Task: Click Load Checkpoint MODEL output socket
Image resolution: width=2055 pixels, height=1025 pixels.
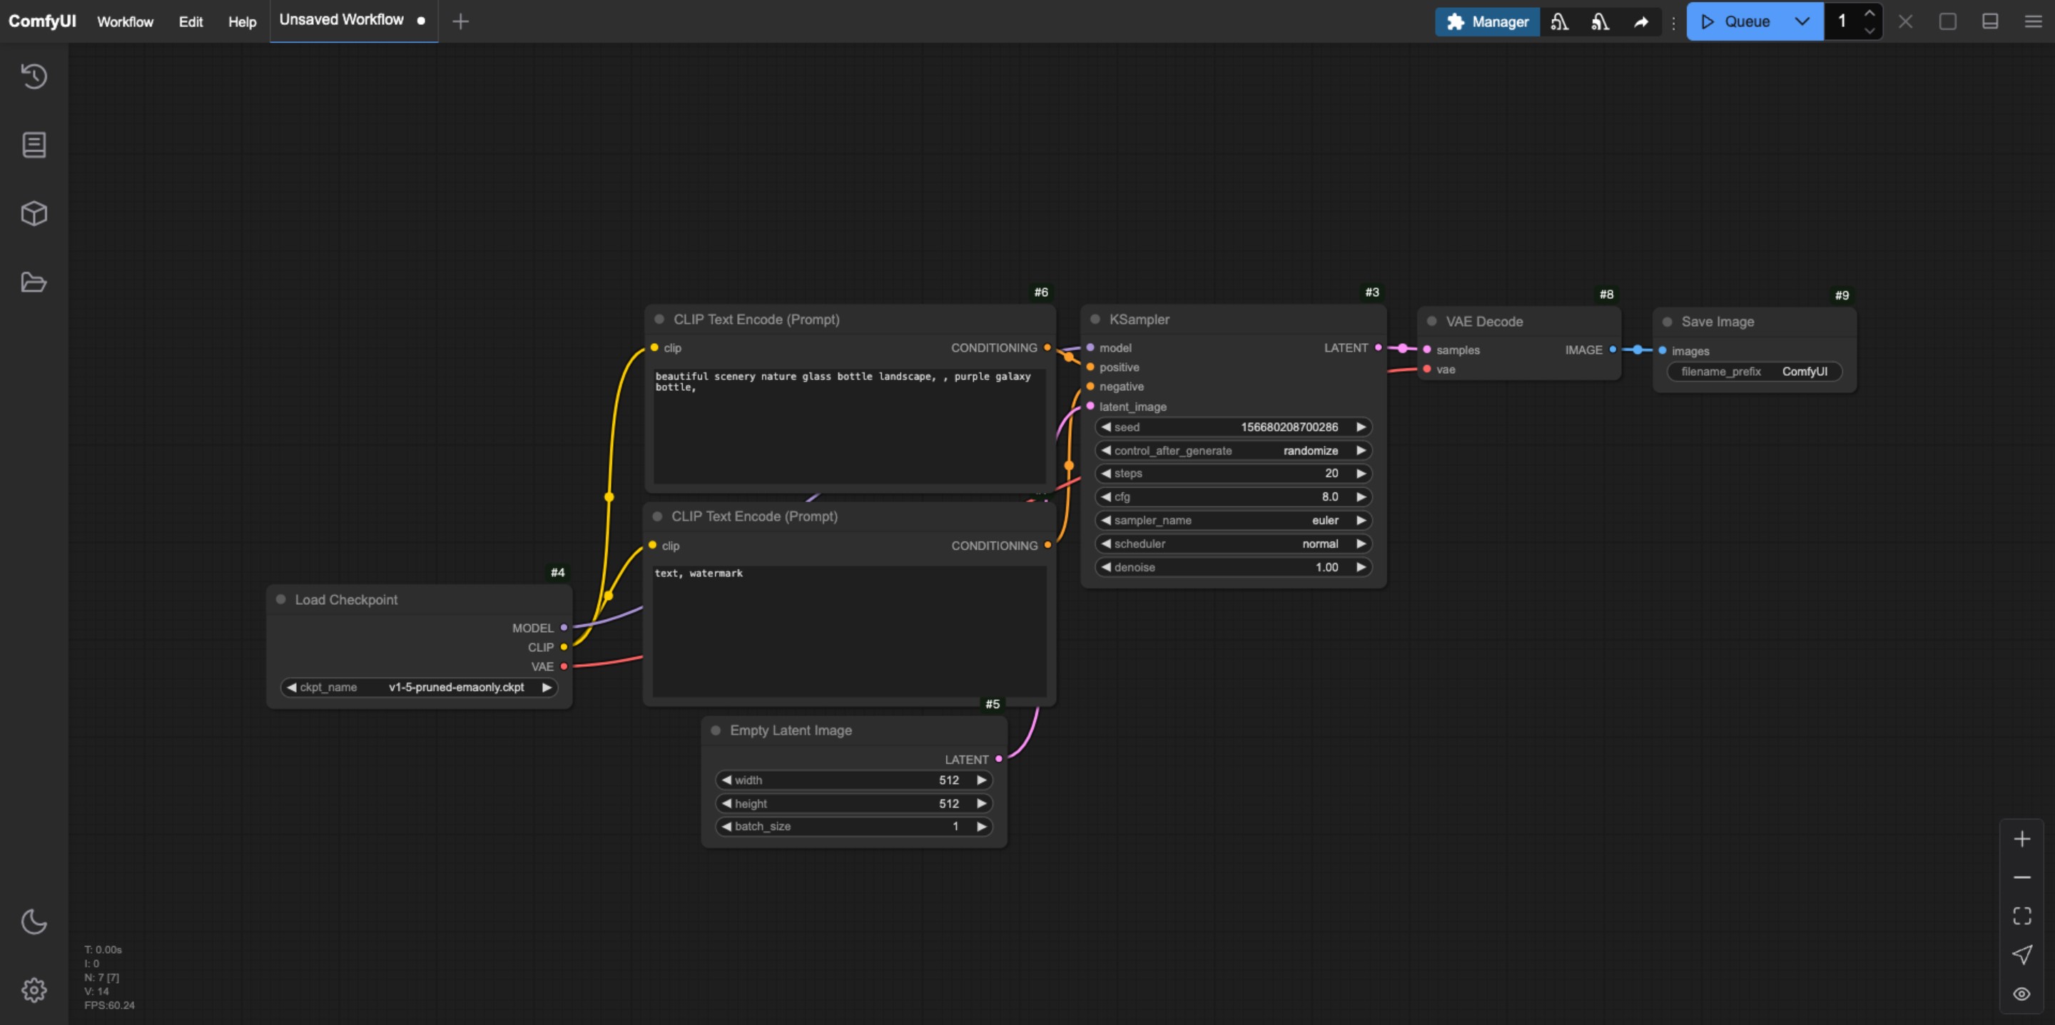Action: (563, 628)
